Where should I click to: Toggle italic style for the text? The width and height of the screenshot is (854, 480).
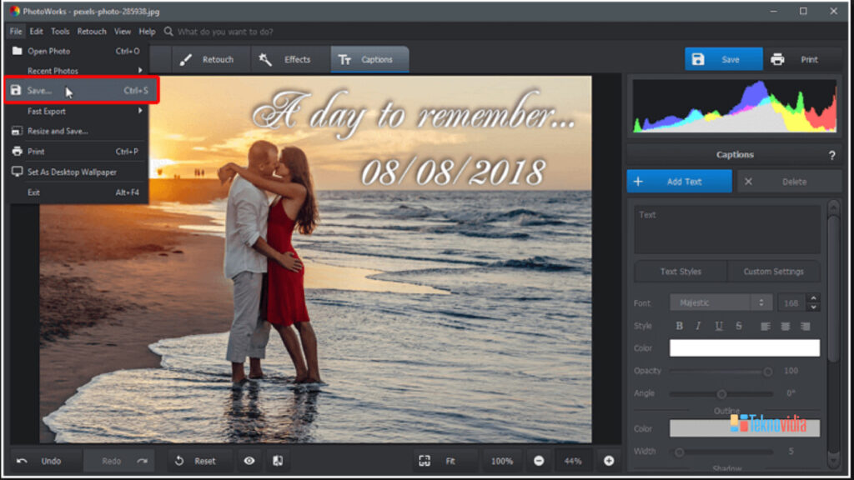pyautogui.click(x=698, y=326)
